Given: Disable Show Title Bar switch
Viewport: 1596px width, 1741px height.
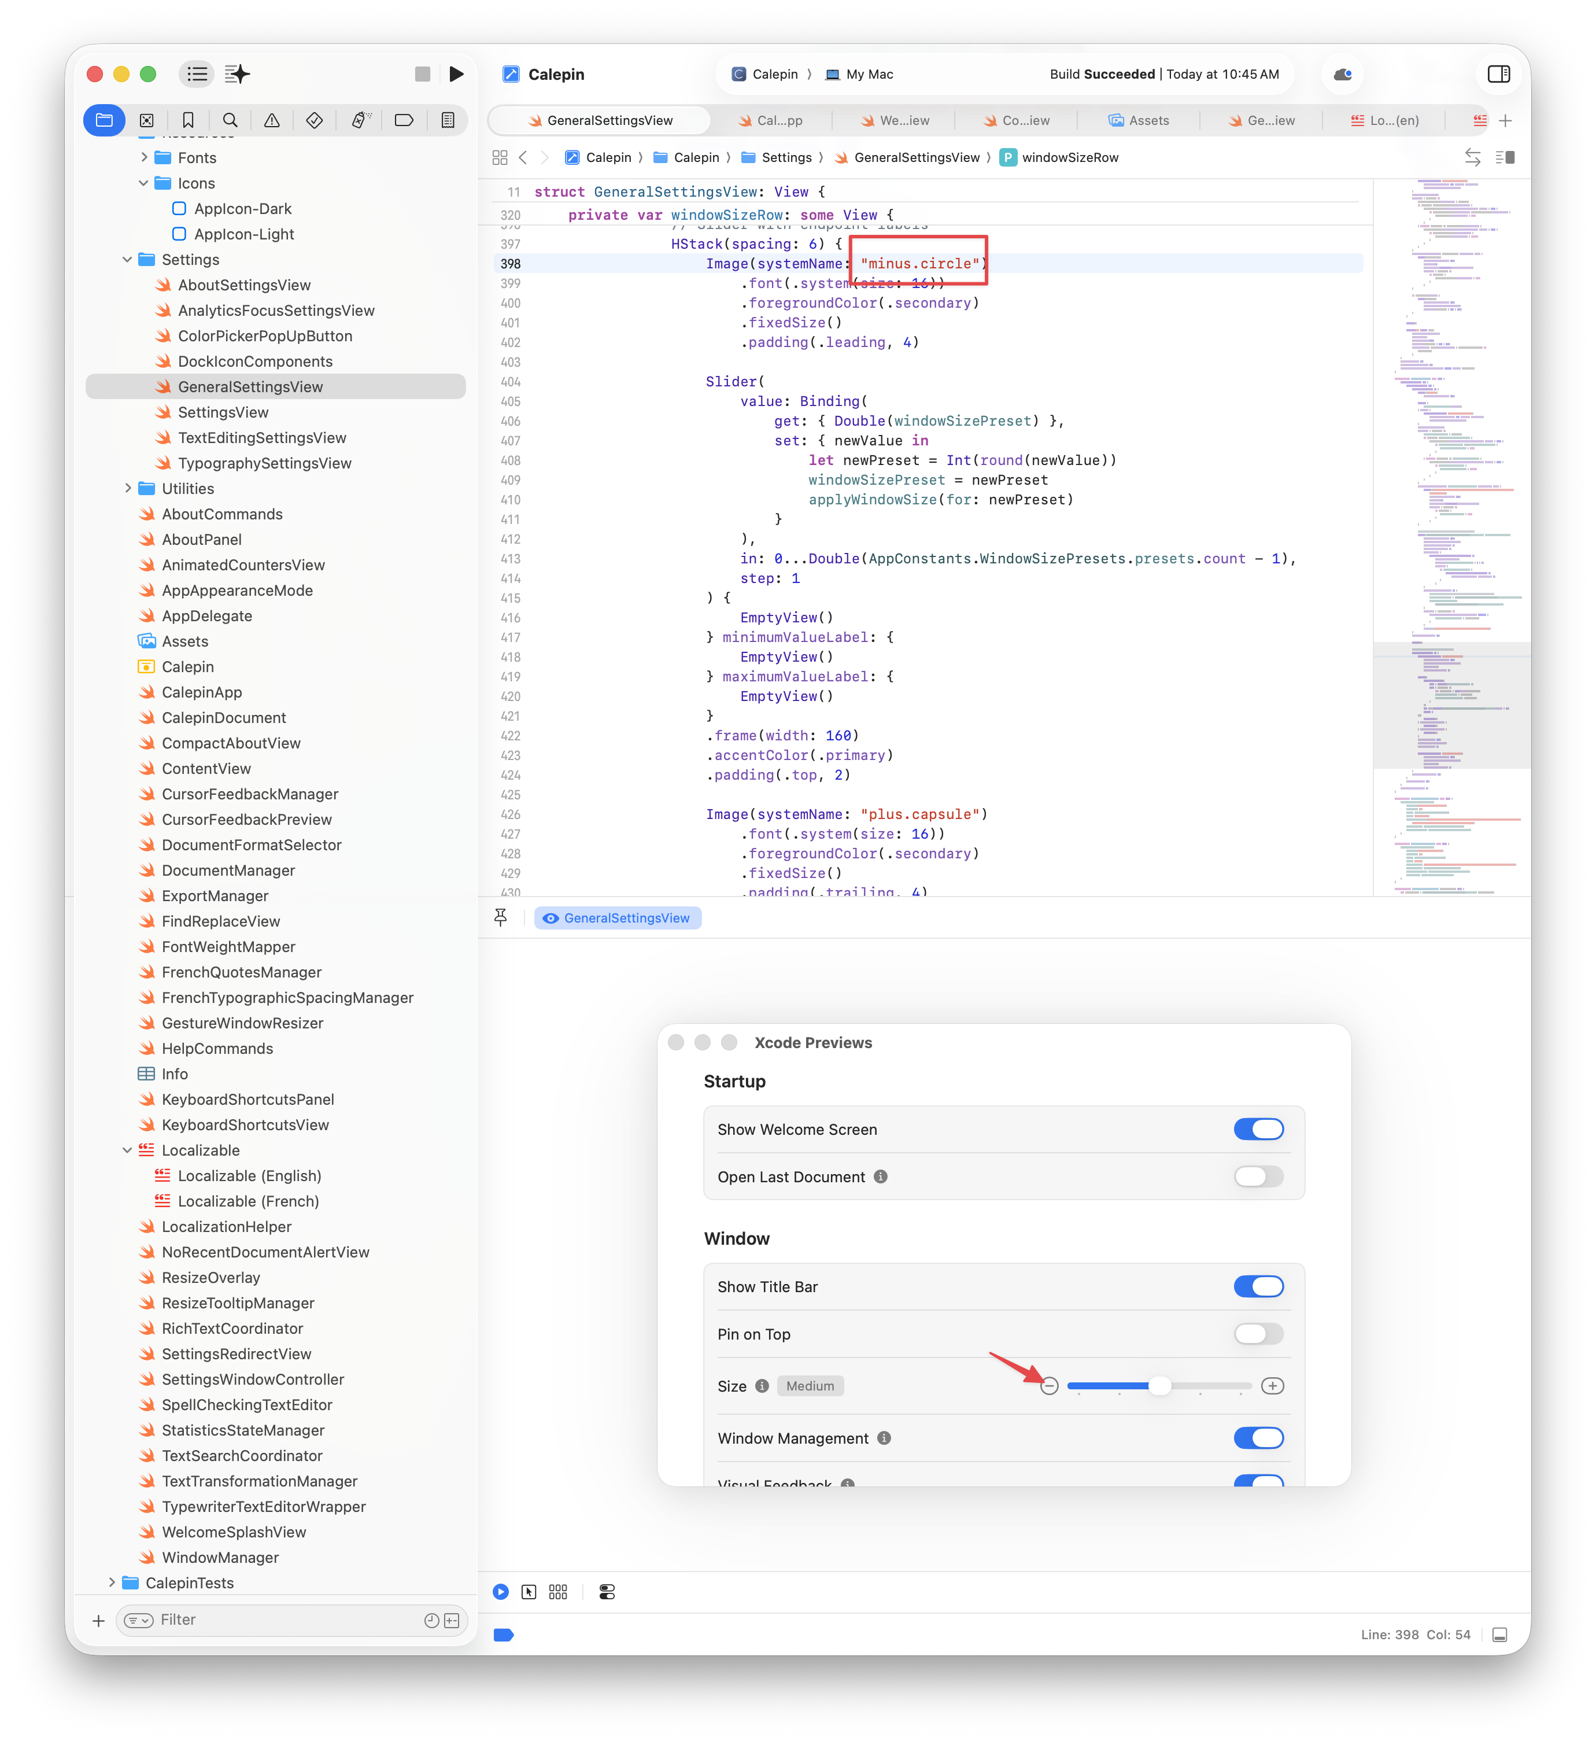Looking at the screenshot, I should [1258, 1286].
